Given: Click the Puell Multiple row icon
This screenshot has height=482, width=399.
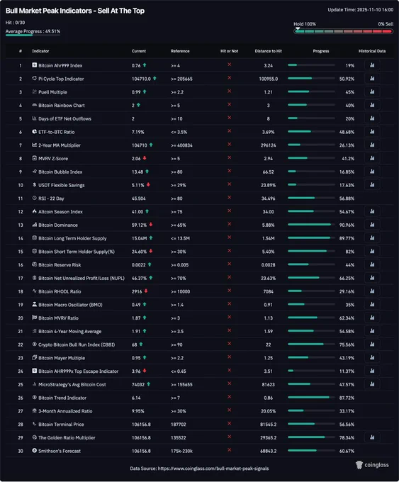Looking at the screenshot, I should (35, 91).
